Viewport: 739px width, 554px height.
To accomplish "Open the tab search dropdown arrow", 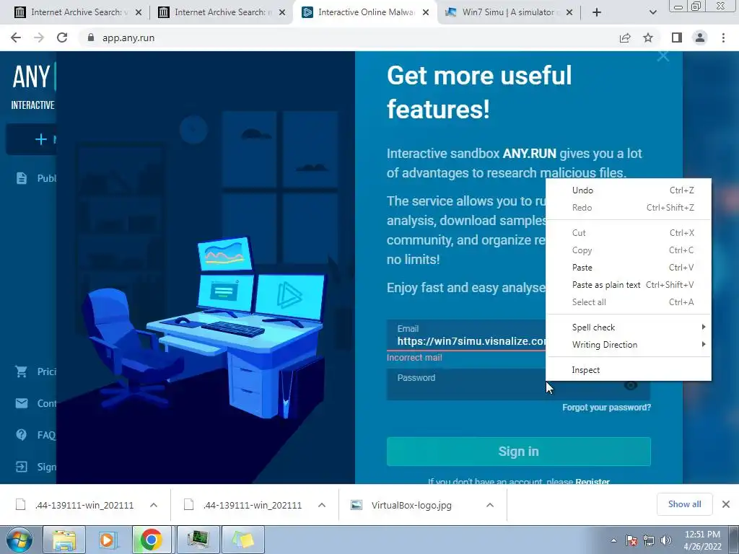I will click(652, 12).
